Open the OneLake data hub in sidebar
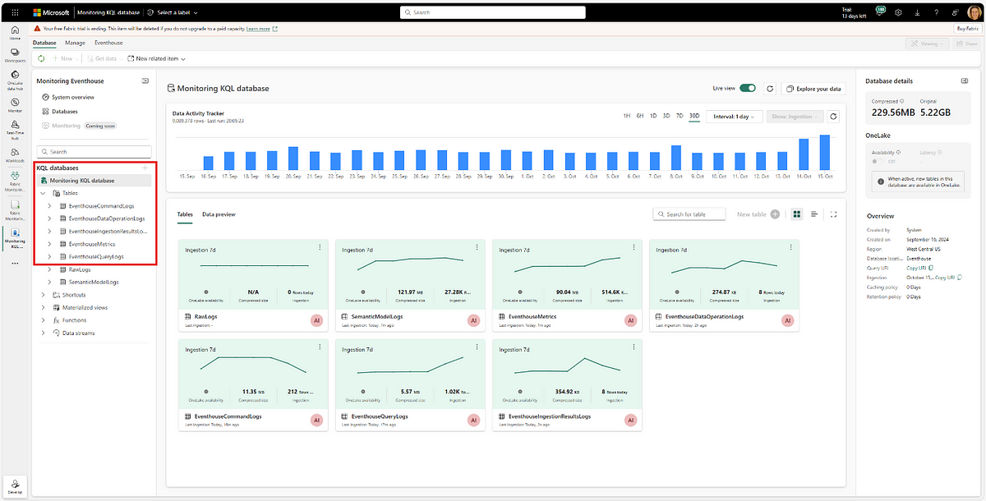986x501 pixels. point(15,78)
